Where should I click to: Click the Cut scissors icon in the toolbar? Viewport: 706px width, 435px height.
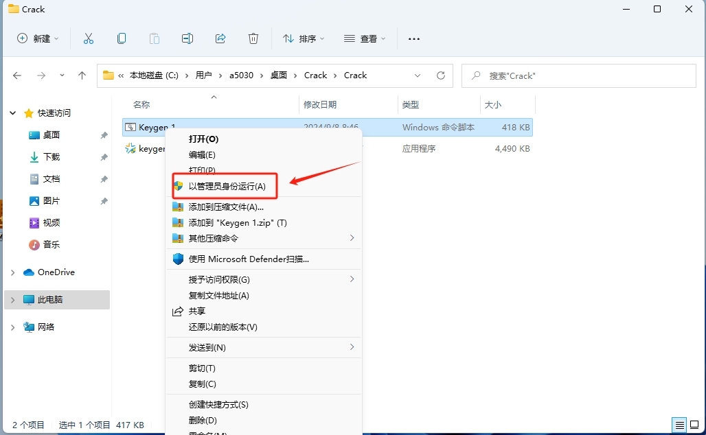click(88, 38)
